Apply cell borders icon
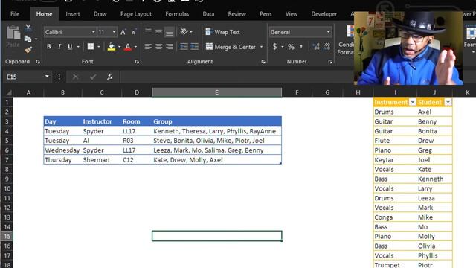 point(91,46)
